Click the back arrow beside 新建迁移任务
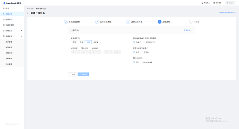239x129 pixels. click(x=28, y=13)
